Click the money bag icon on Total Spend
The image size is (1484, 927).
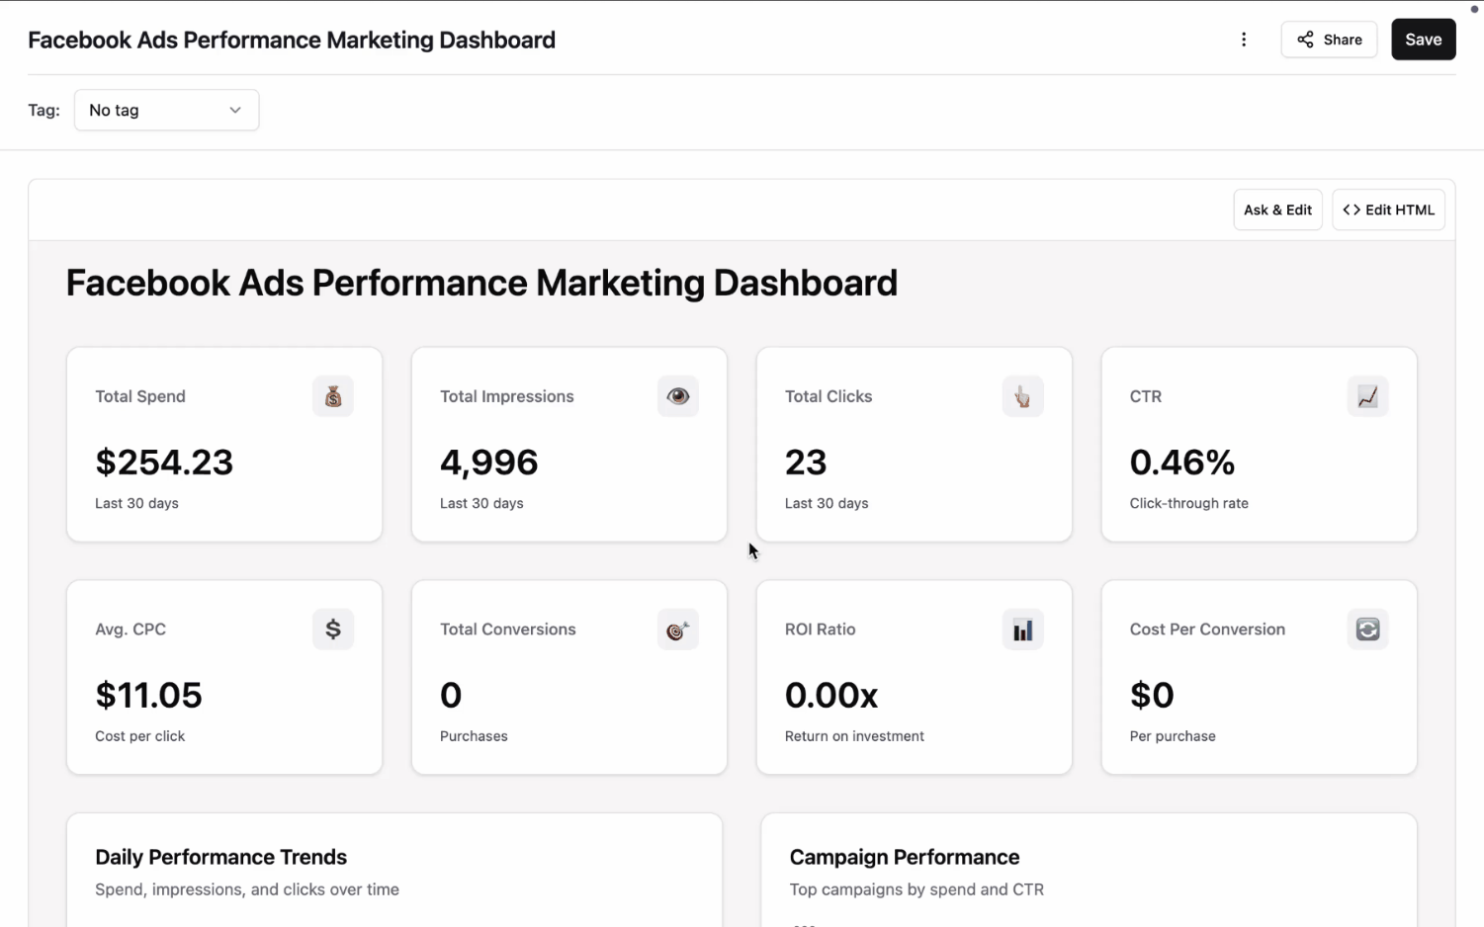333,396
